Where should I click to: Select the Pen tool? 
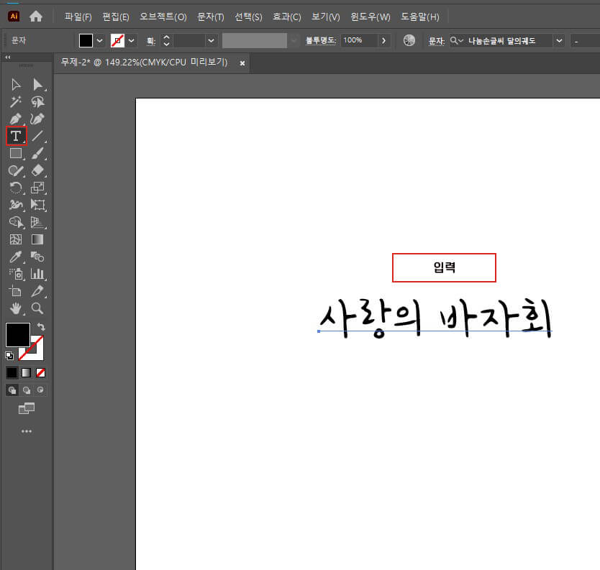pyautogui.click(x=16, y=119)
